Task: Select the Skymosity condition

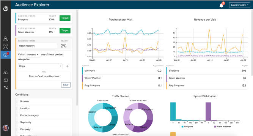Action: [44, 122]
